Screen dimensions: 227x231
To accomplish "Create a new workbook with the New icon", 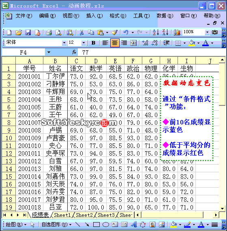I will coord(9,32).
